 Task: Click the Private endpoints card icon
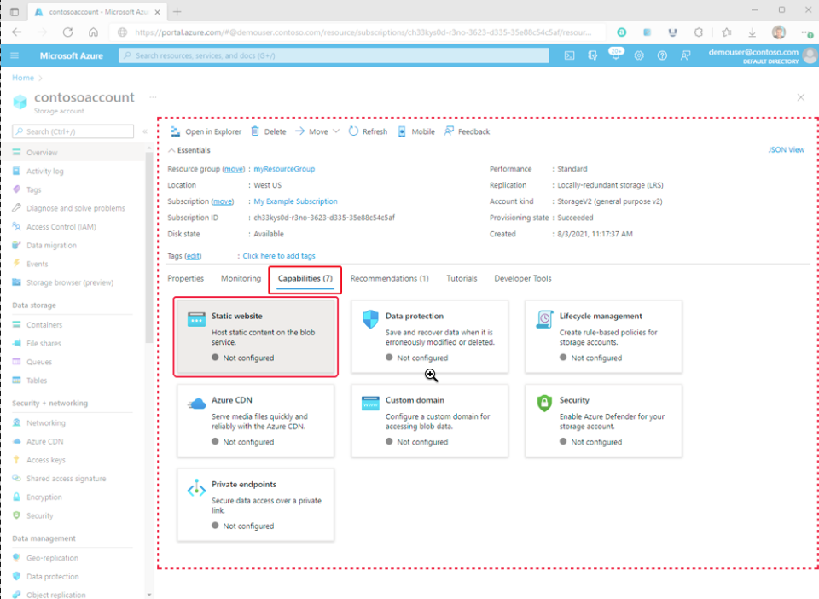(196, 488)
